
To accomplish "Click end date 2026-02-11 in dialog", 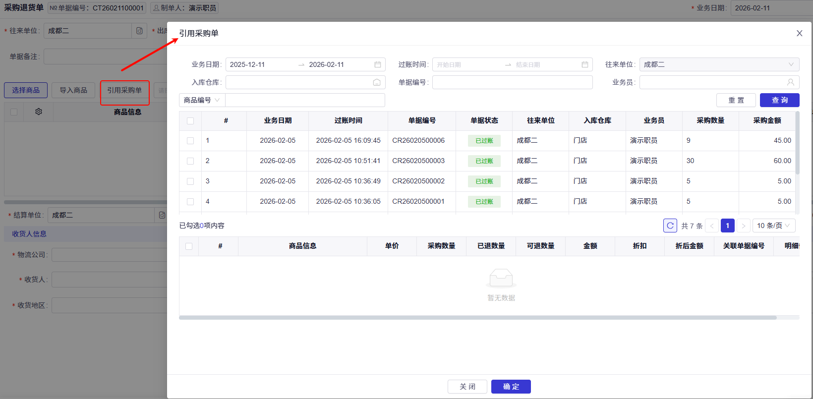I will [339, 64].
